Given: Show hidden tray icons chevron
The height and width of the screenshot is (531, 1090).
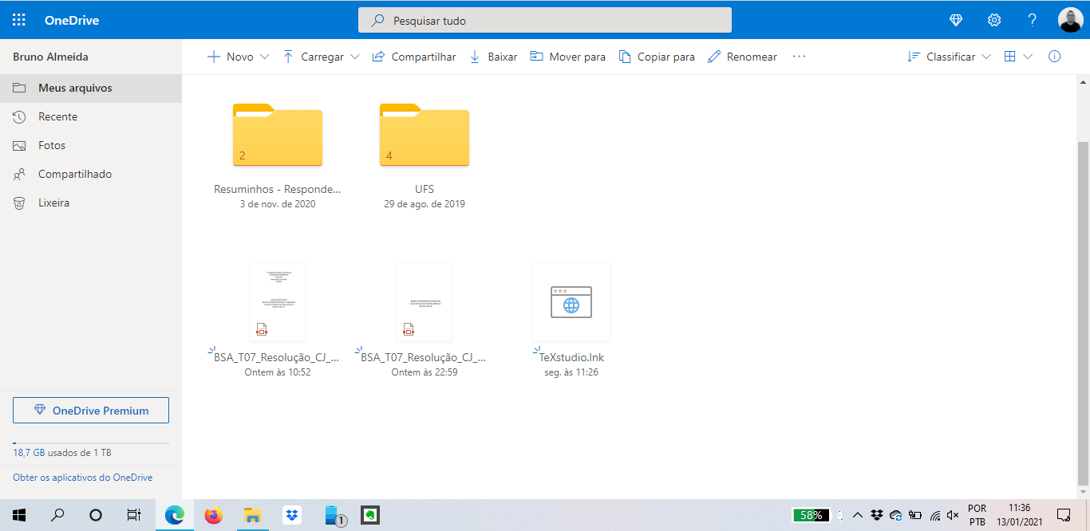Looking at the screenshot, I should pyautogui.click(x=858, y=515).
